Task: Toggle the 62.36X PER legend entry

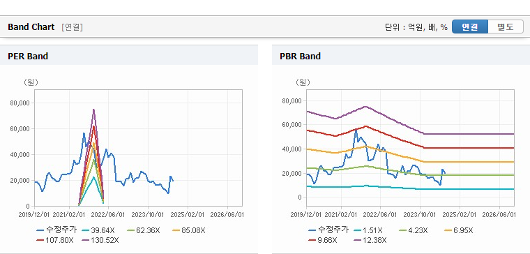Action: click(x=144, y=231)
